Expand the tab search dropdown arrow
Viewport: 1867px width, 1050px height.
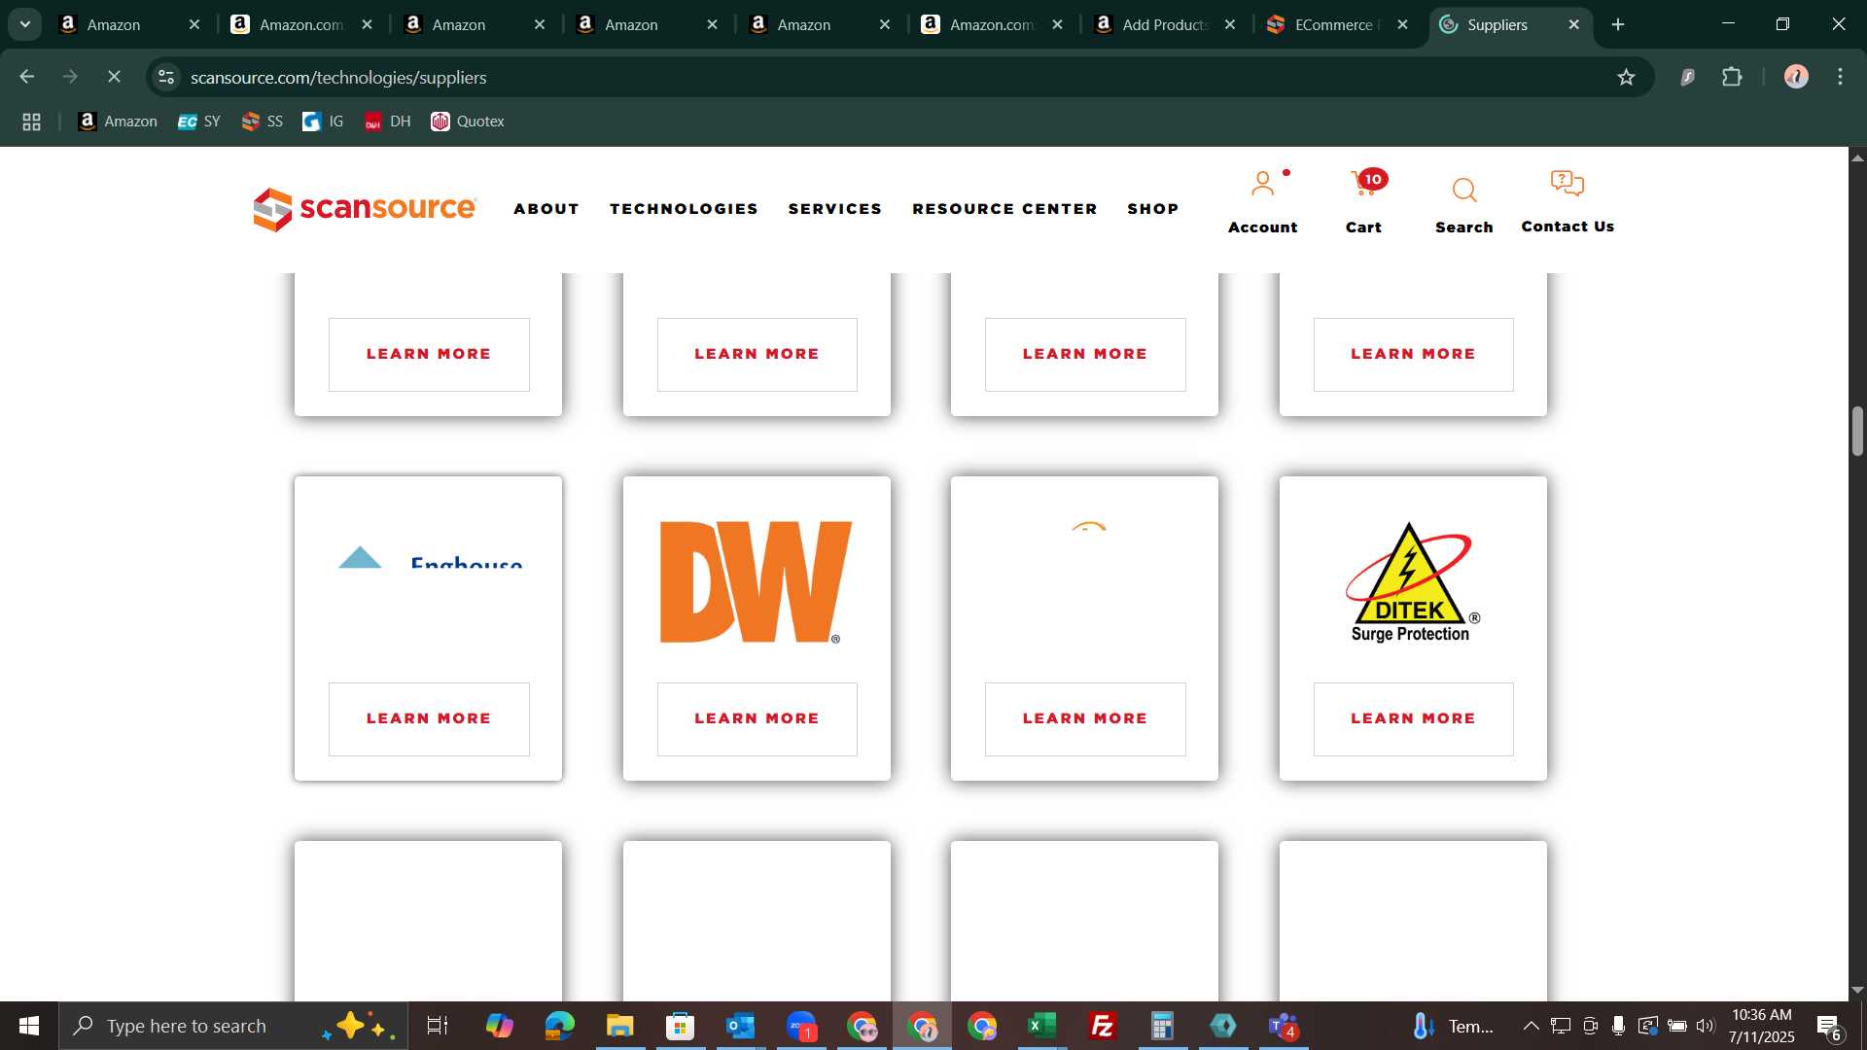[25, 24]
